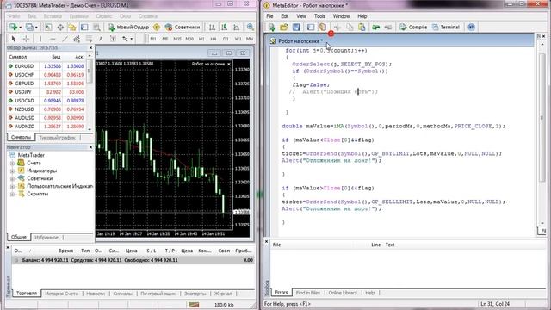The width and height of the screenshot is (551, 310).
Task: Switch chart to bar chart type
Action: [x=212, y=27]
